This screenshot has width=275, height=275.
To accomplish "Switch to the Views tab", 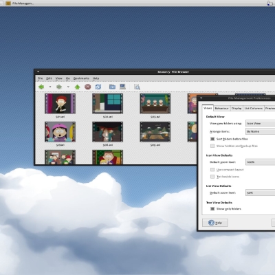I will point(208,108).
